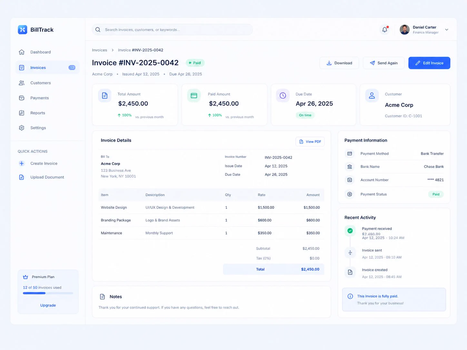This screenshot has width=467, height=350.
Task: Click the info icon in paid notice
Action: [x=350, y=296]
